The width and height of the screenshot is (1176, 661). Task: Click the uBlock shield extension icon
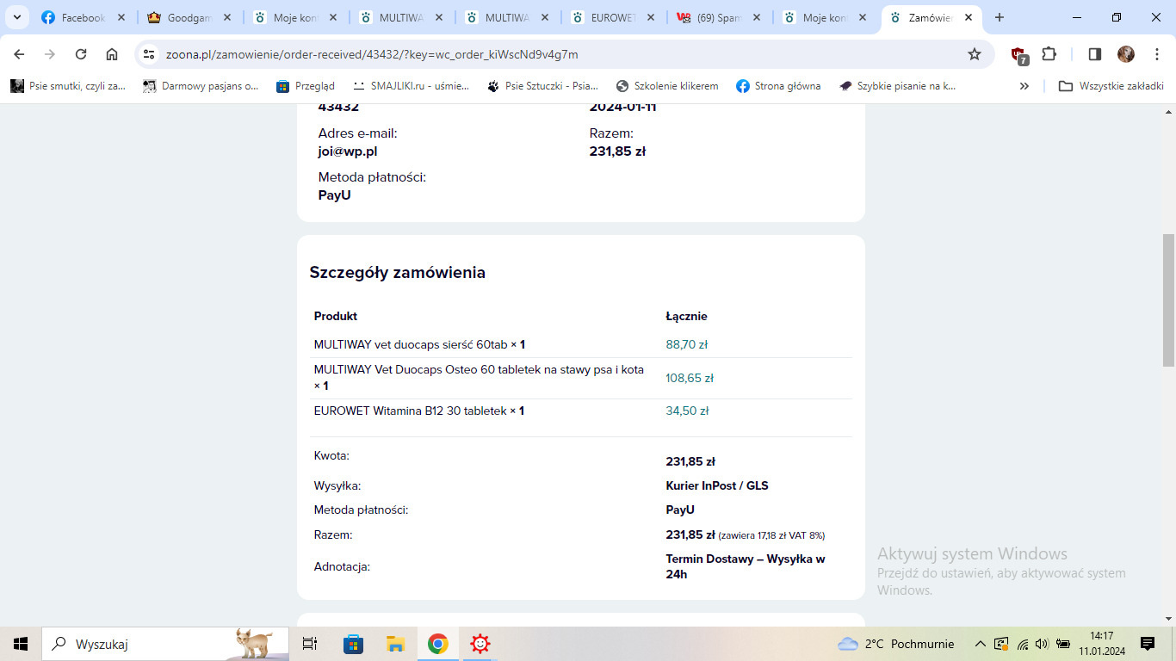[x=1019, y=55]
